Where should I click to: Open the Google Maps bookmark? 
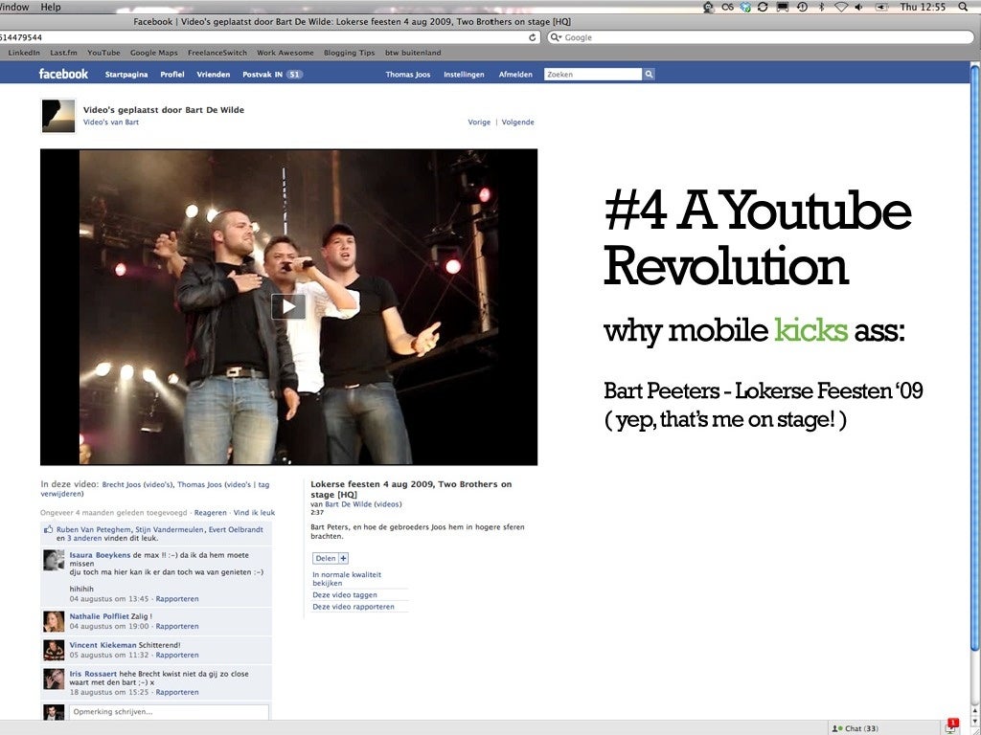154,54
